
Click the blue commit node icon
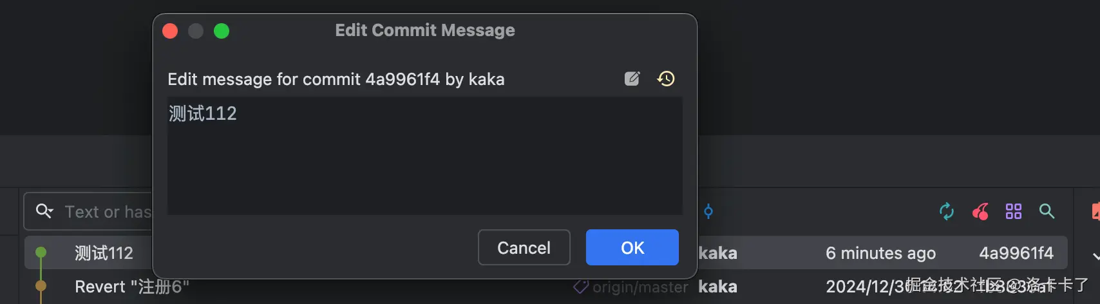pos(708,211)
